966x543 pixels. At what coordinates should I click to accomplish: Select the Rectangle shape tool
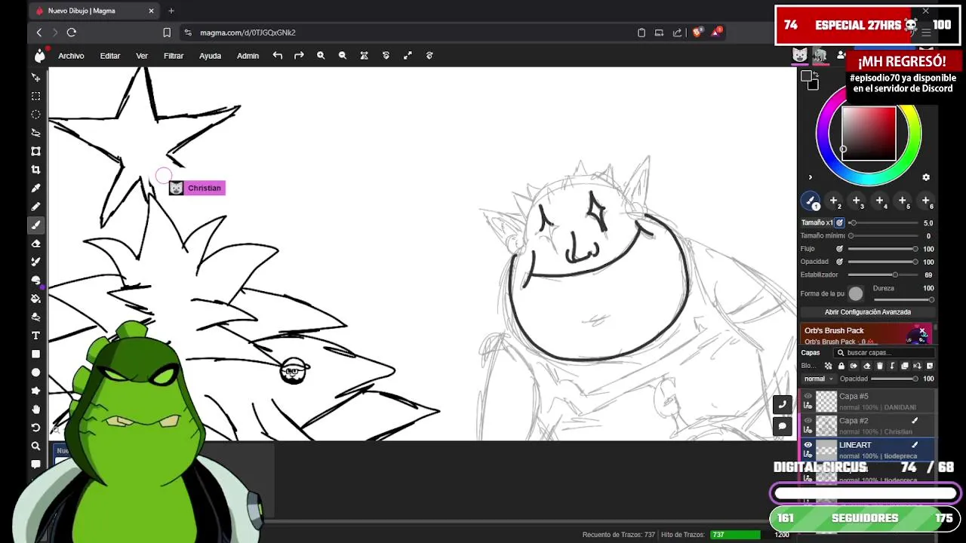(35, 354)
